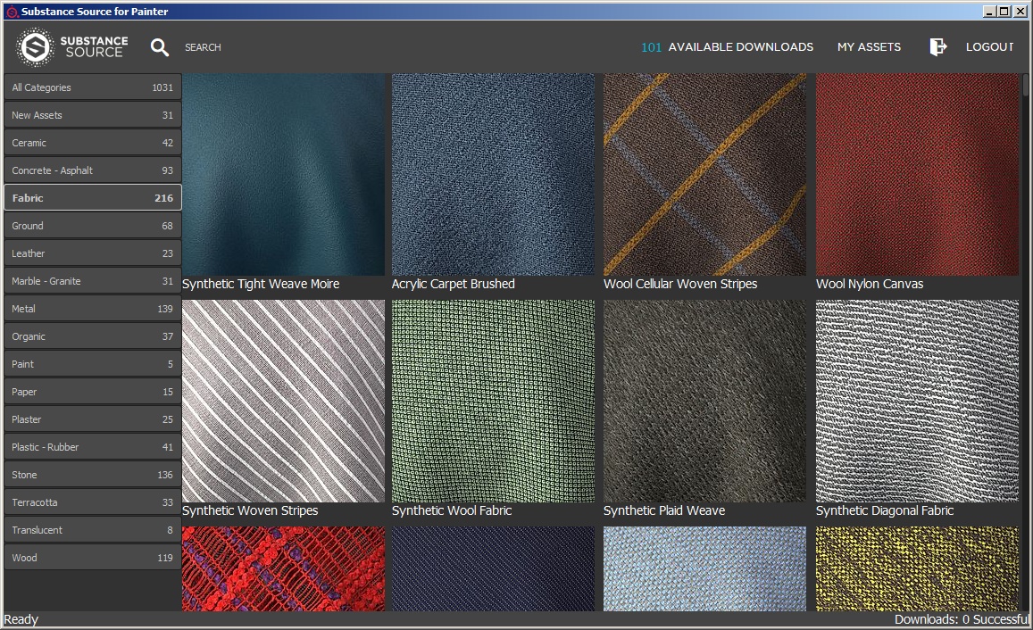
Task: Click the app icon in title bar
Action: (x=12, y=12)
